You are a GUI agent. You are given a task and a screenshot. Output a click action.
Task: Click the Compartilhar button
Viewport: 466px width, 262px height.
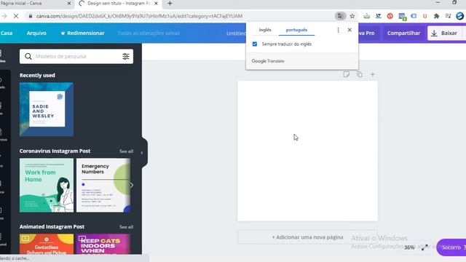click(x=403, y=33)
